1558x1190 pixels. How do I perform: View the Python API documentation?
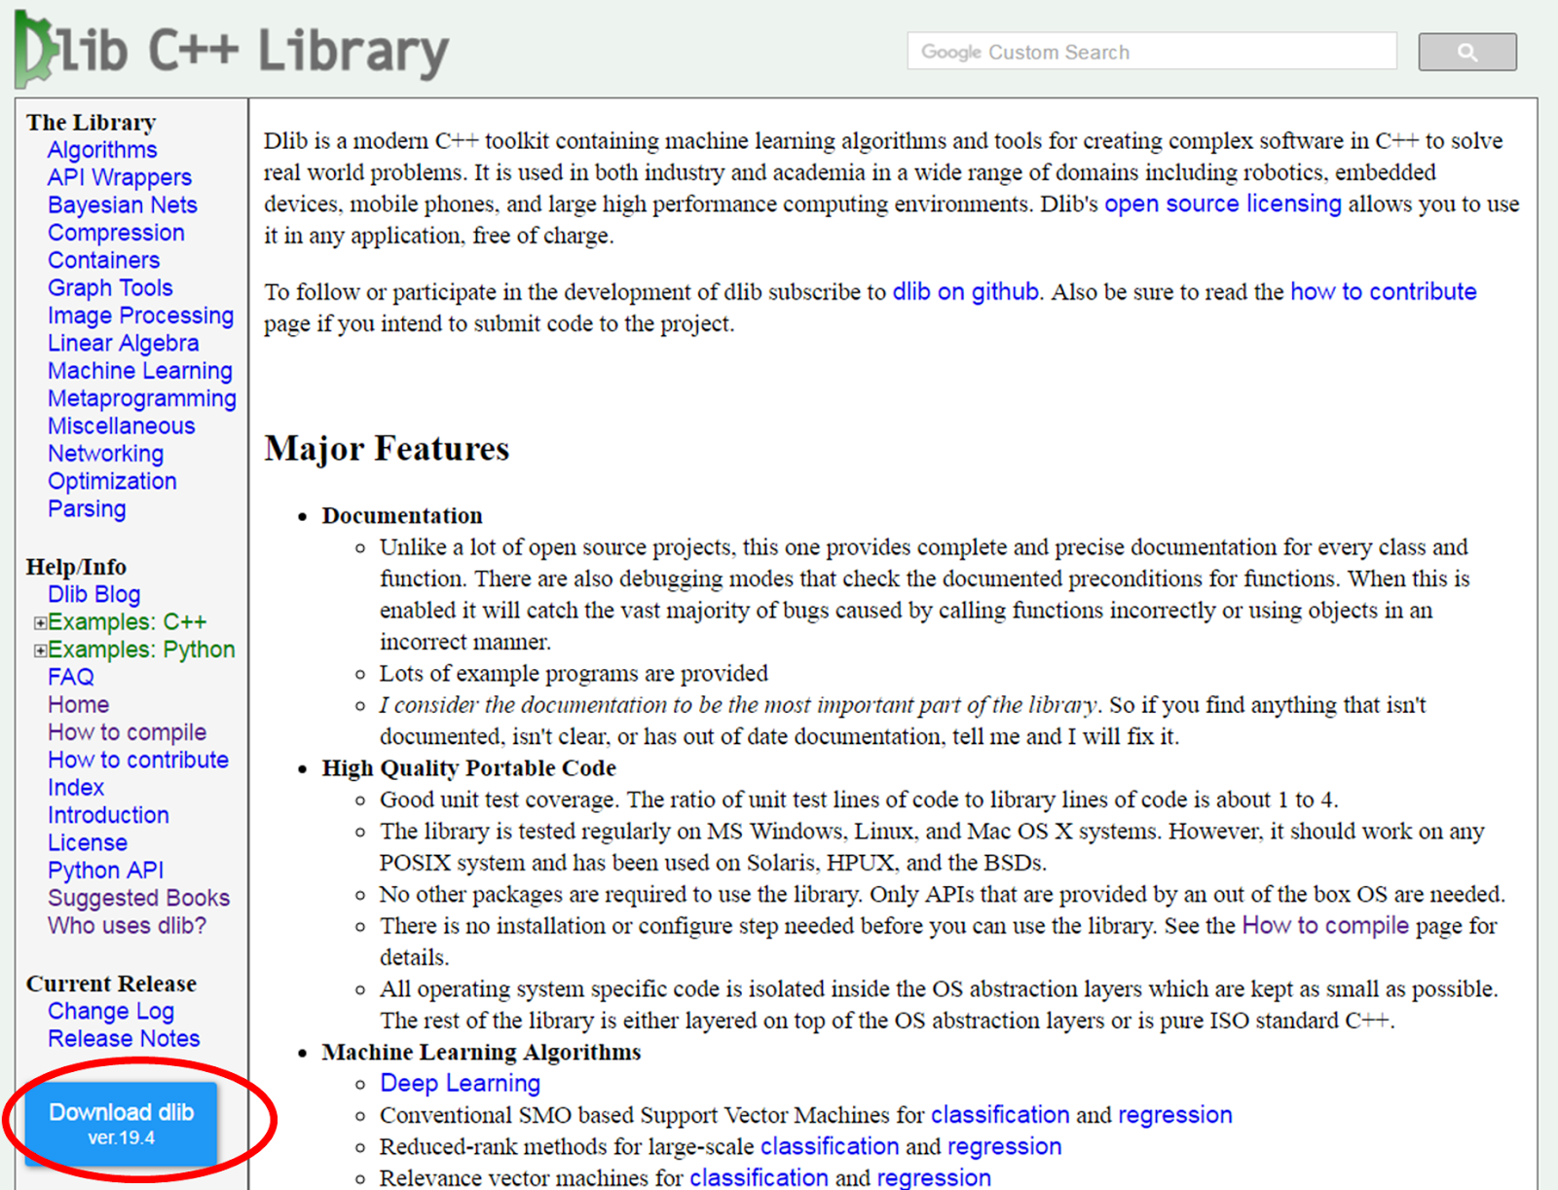tap(105, 870)
